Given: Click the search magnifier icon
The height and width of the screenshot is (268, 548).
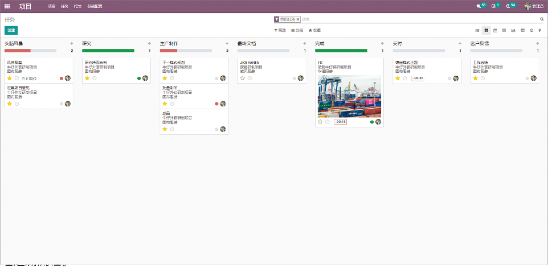Looking at the screenshot, I should point(542,19).
